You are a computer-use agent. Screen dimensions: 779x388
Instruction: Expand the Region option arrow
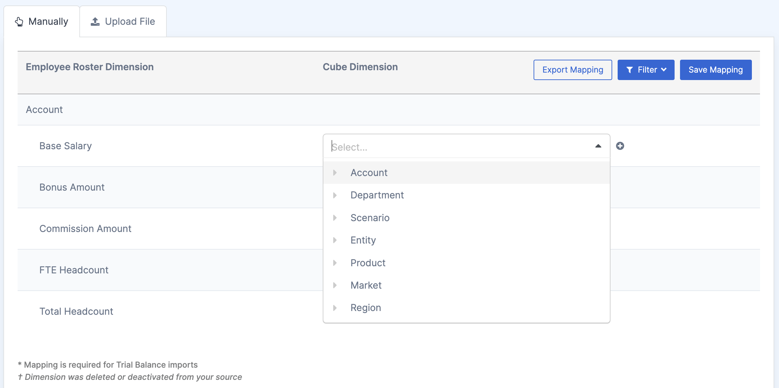(x=335, y=308)
